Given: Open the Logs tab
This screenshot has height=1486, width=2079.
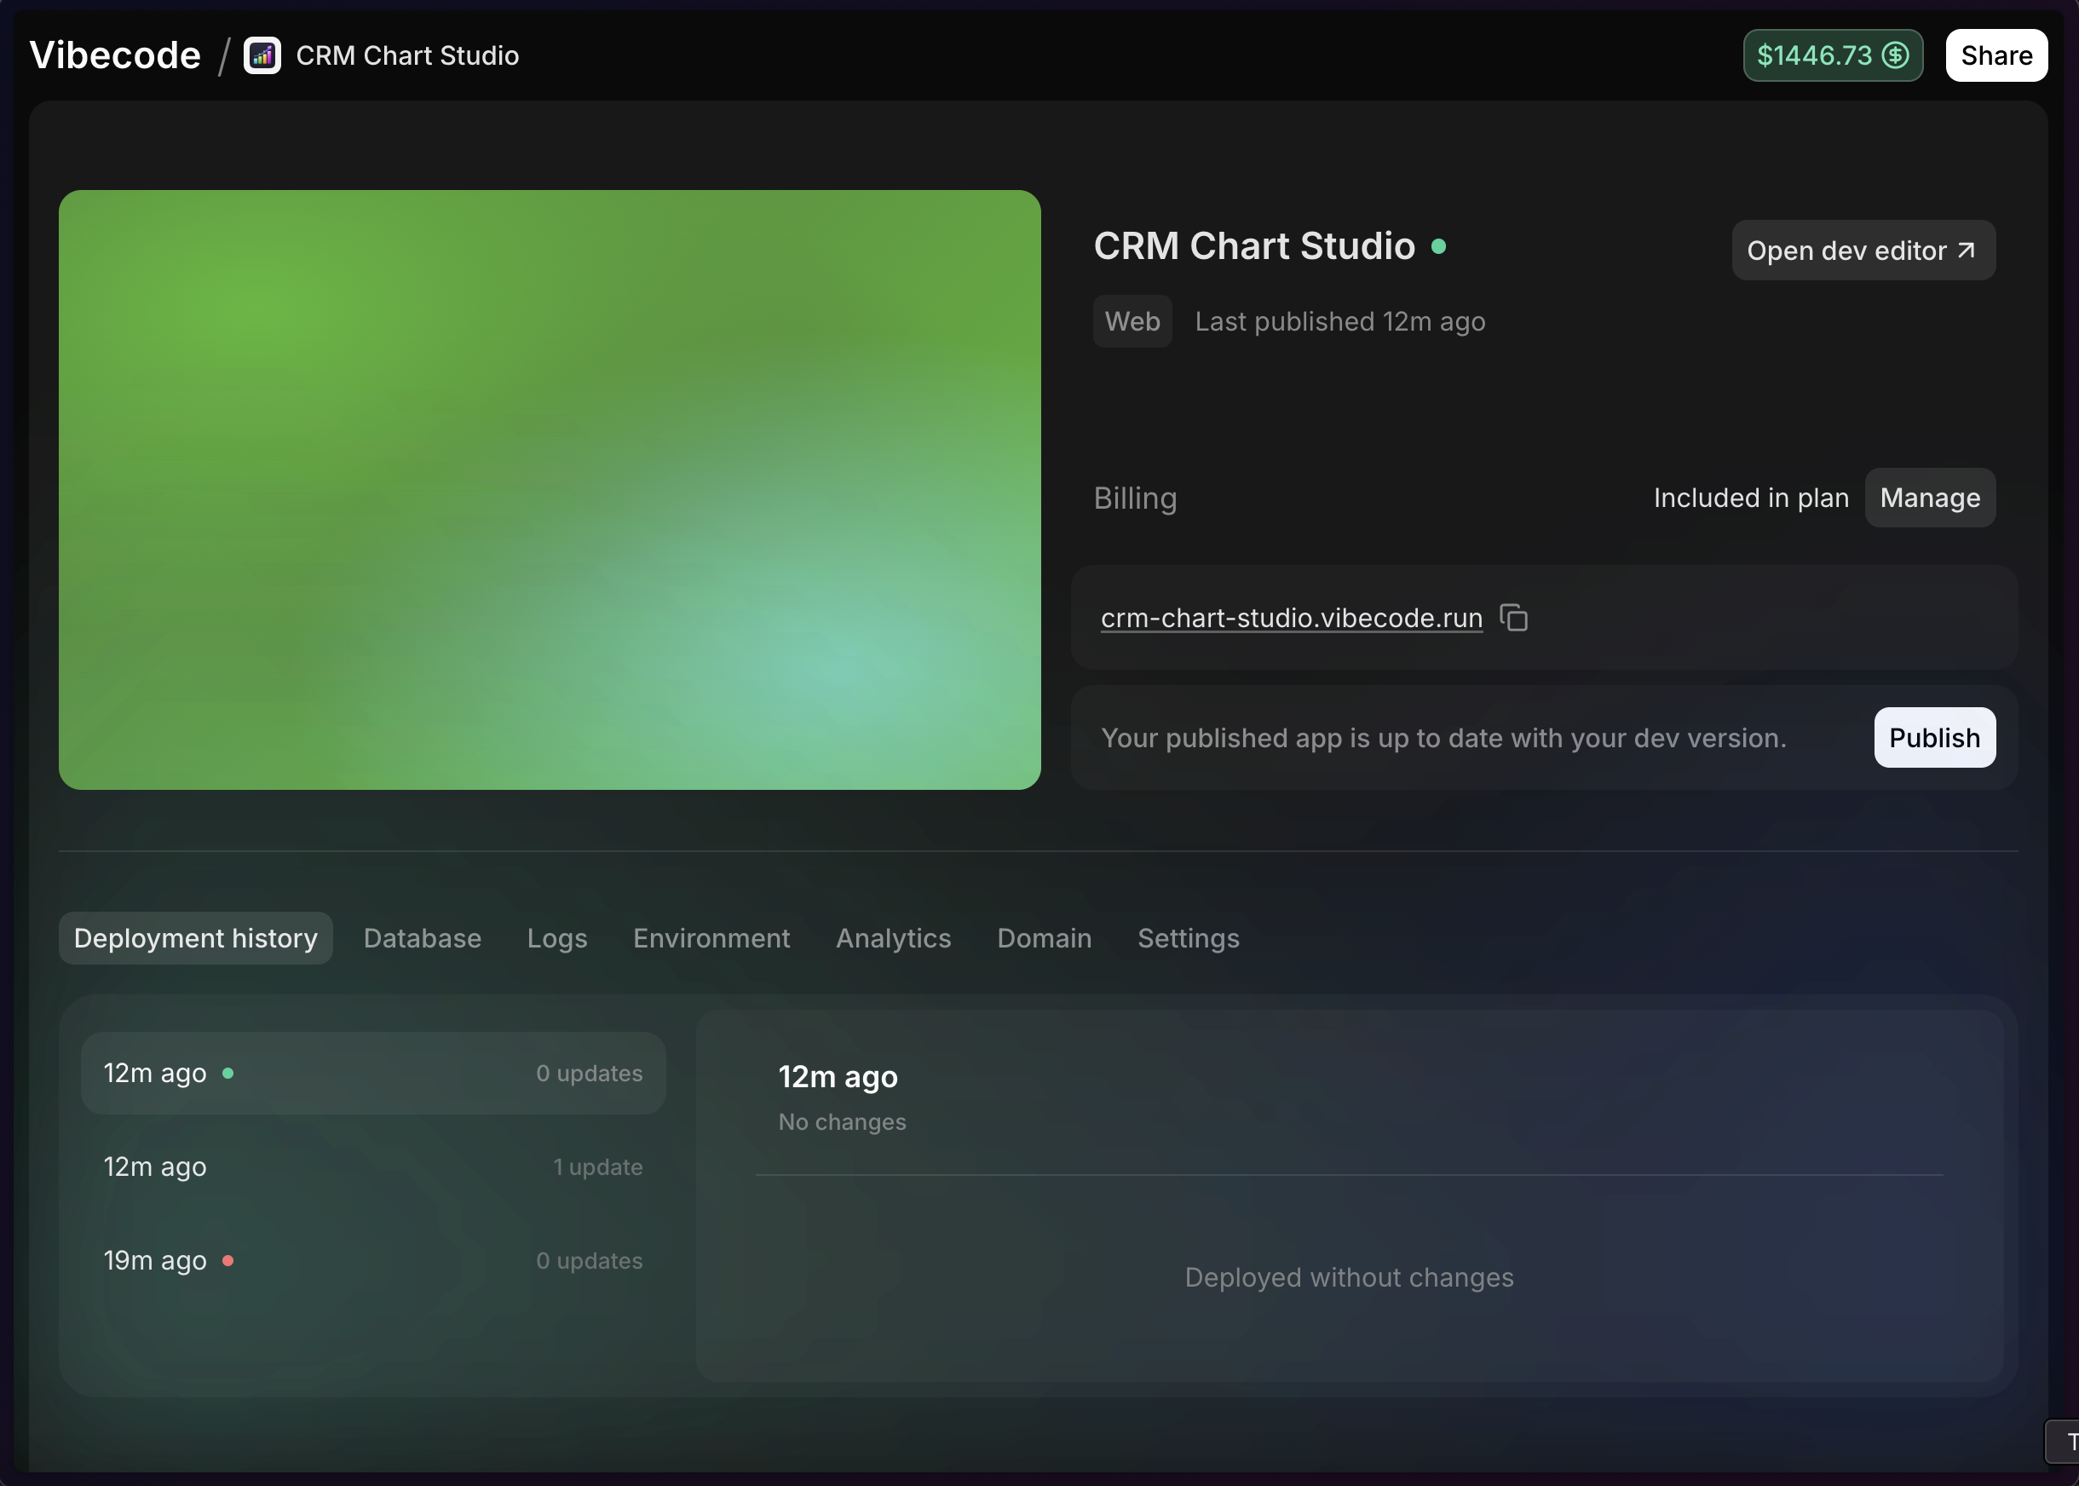Looking at the screenshot, I should pos(556,938).
